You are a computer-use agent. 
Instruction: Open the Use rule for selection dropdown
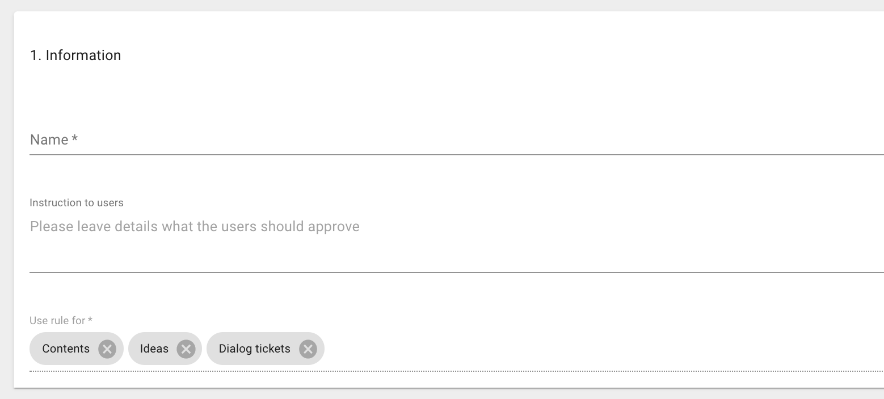457,349
